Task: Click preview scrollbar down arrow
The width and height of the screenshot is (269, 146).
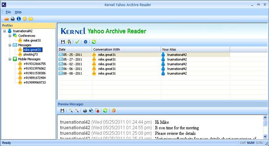Action: (x=265, y=136)
